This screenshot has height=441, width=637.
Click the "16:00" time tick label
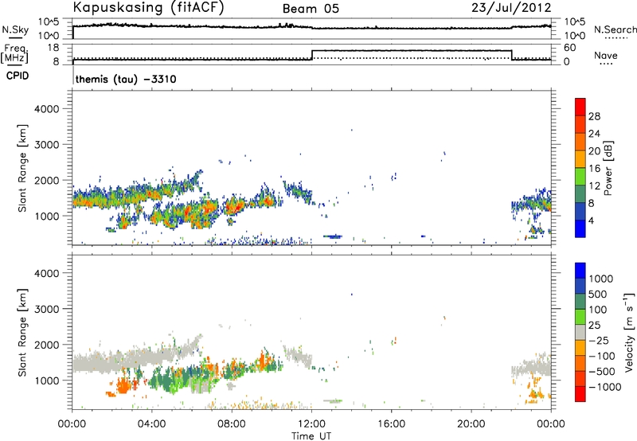click(x=391, y=424)
